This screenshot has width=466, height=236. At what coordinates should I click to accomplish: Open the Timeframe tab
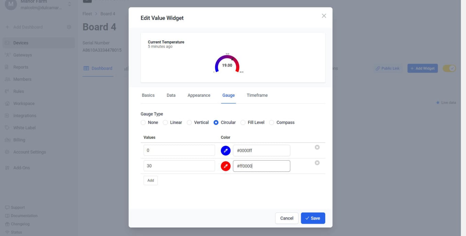pyautogui.click(x=257, y=95)
